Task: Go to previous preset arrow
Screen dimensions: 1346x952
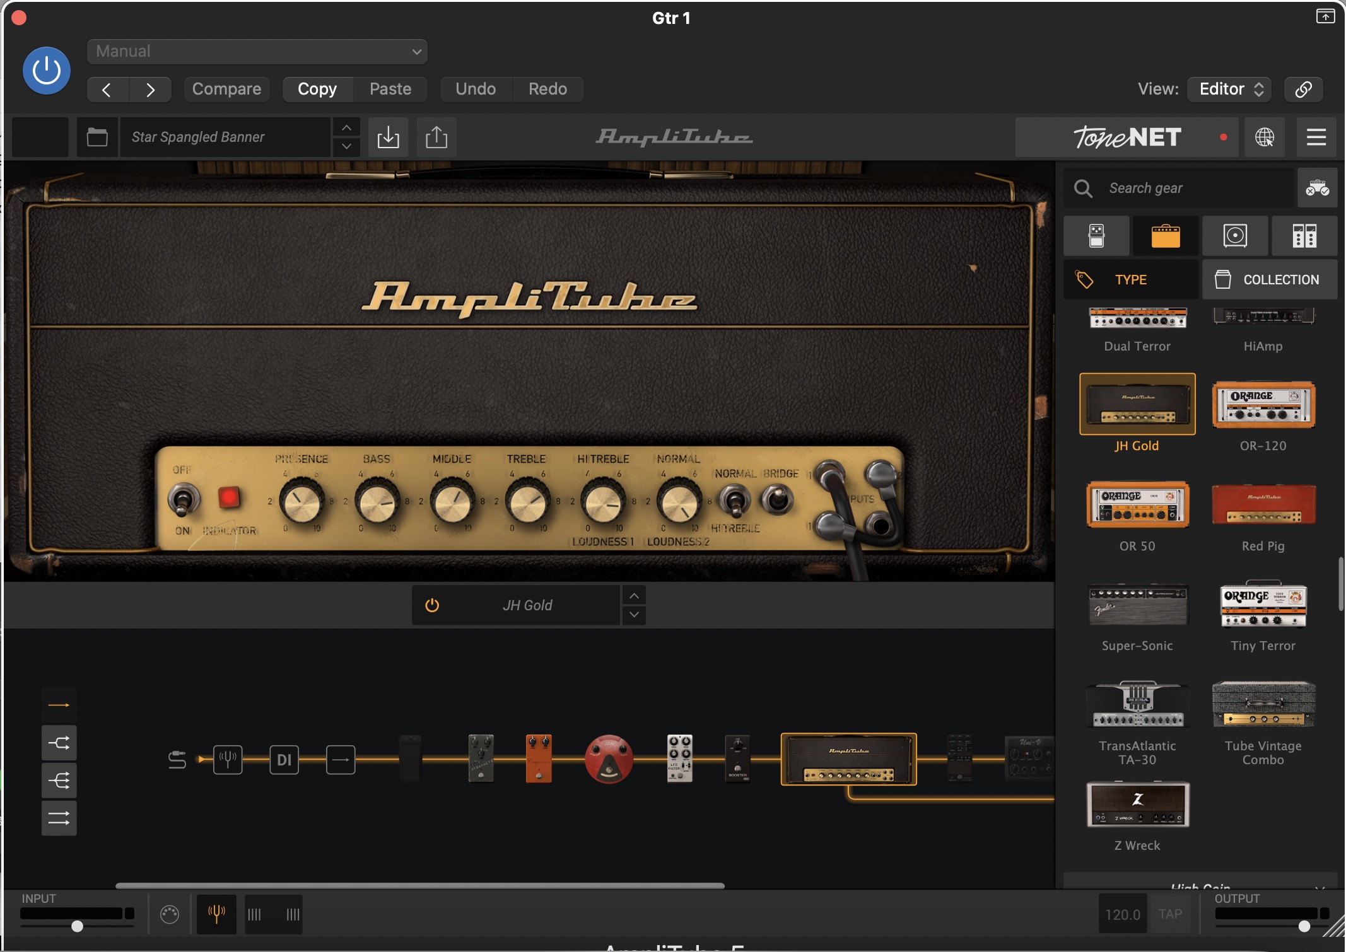Action: pyautogui.click(x=107, y=90)
